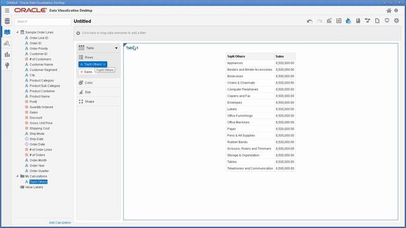Select Order Priority data element
The width and height of the screenshot is (406, 228).
coord(39,49)
